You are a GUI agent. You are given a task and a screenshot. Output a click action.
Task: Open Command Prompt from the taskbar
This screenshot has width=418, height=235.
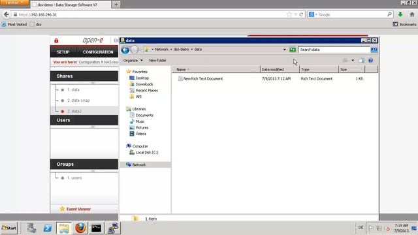click(x=96, y=228)
